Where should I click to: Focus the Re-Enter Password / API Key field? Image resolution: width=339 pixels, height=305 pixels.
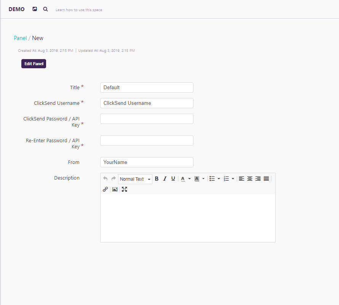(147, 140)
